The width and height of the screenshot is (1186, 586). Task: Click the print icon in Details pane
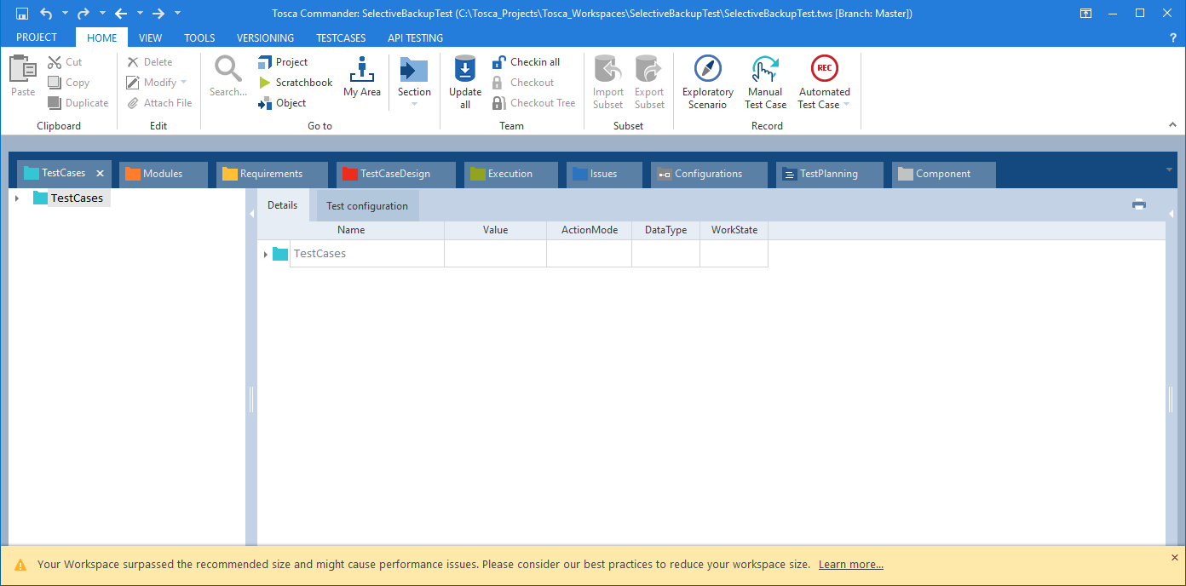pos(1139,204)
